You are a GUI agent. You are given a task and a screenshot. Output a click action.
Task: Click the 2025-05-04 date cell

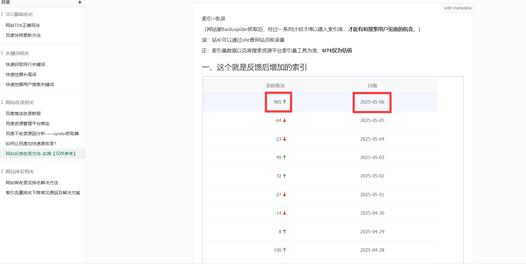[x=372, y=139]
